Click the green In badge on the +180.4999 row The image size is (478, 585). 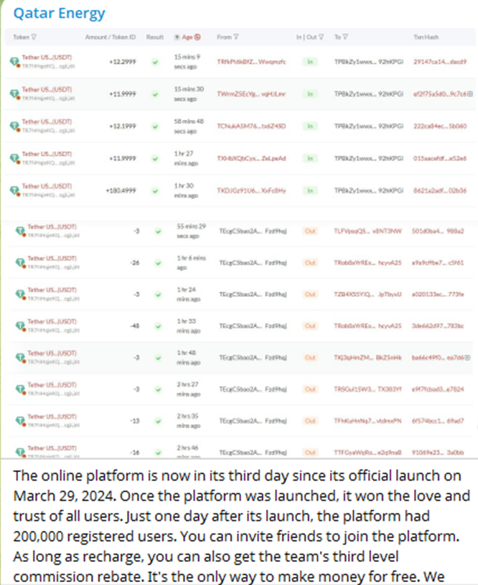tap(310, 190)
